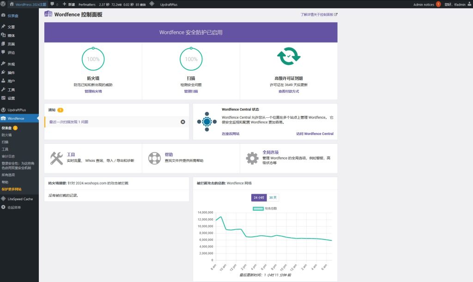473x282 pixels.
Task: Click the premium license refresh icon
Action: click(289, 57)
